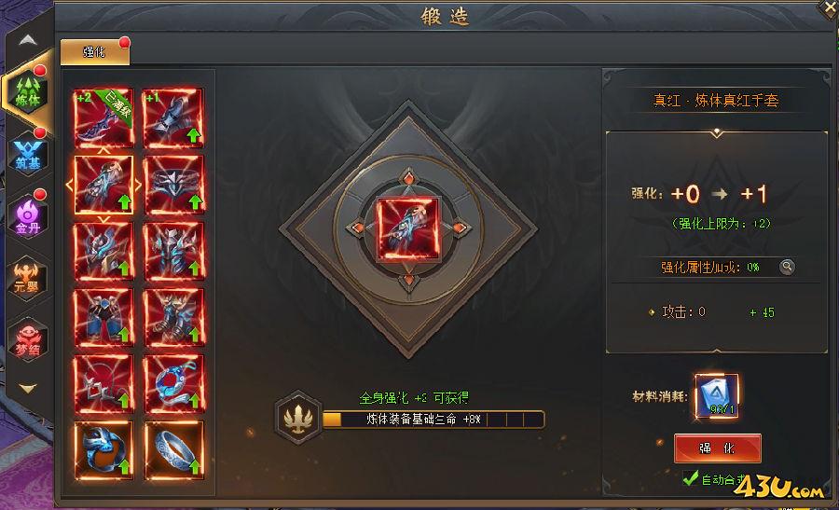Click the glove item in center diamond
This screenshot has width=839, height=510.
click(x=409, y=229)
